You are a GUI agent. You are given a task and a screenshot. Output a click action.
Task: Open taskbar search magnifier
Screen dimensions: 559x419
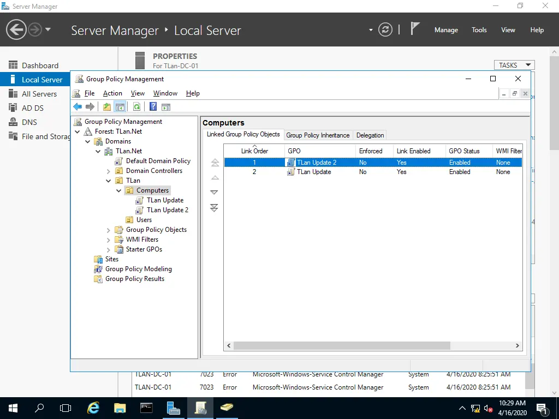coord(39,408)
